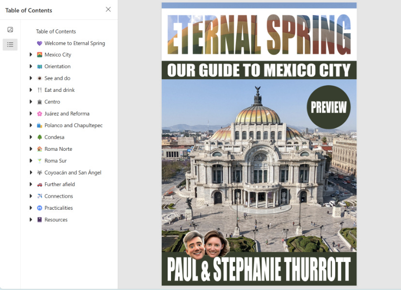Expand the Further afield section
401x290 pixels.
point(31,184)
